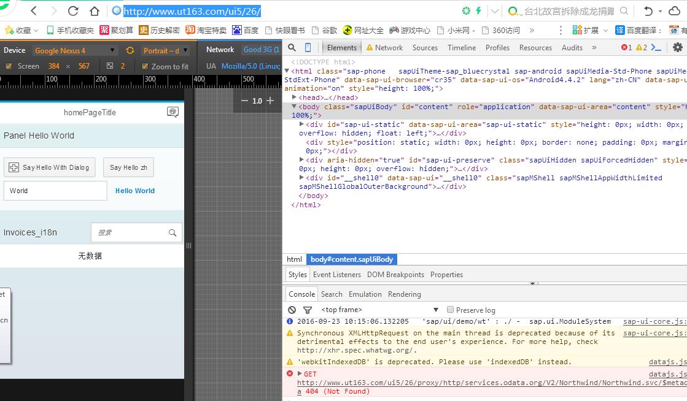Open the 手机收藏夹 bookmark

click(x=70, y=30)
